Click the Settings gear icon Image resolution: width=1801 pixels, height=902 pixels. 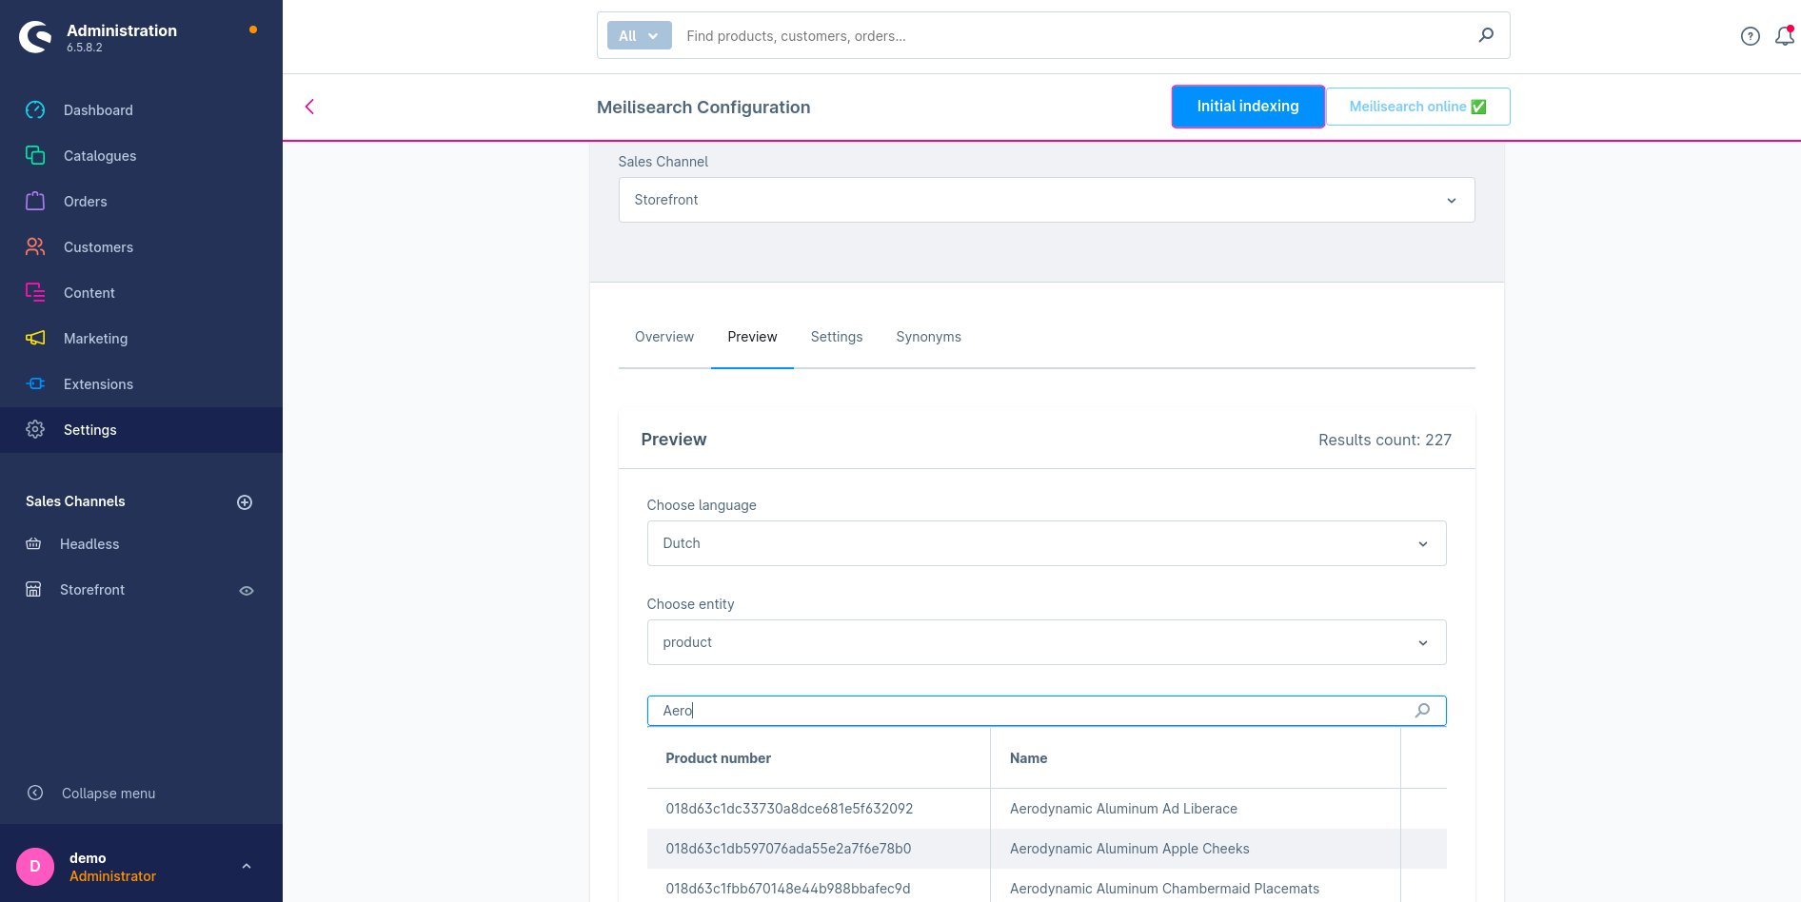click(x=35, y=430)
